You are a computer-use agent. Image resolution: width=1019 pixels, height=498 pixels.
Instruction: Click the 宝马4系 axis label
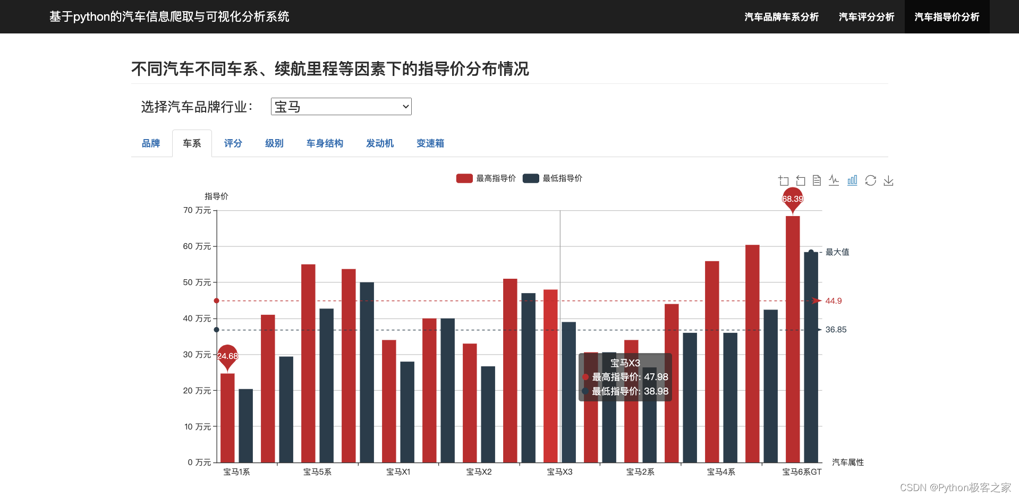[721, 472]
